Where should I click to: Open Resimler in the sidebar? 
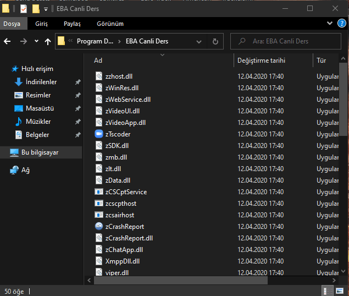(38, 95)
